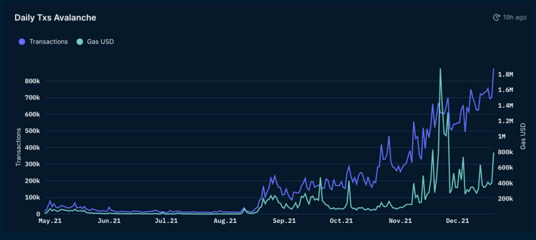Image resolution: width=536 pixels, height=240 pixels.
Task: Click the 1.8M right axis tick
Action: tap(506, 75)
